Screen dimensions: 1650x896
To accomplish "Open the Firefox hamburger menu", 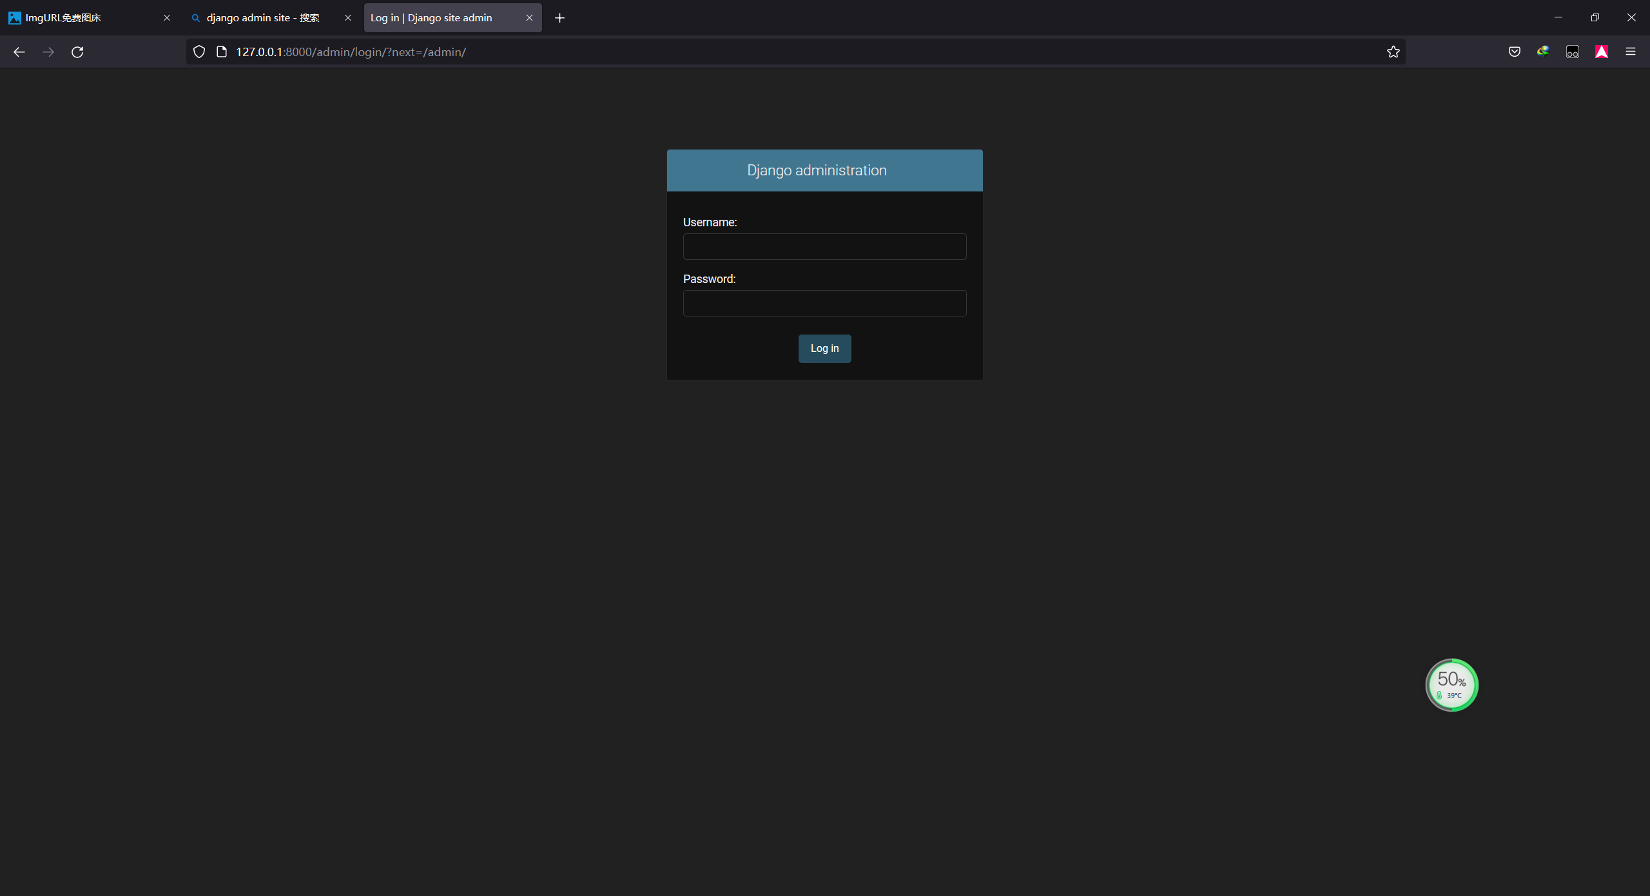I will (x=1631, y=52).
